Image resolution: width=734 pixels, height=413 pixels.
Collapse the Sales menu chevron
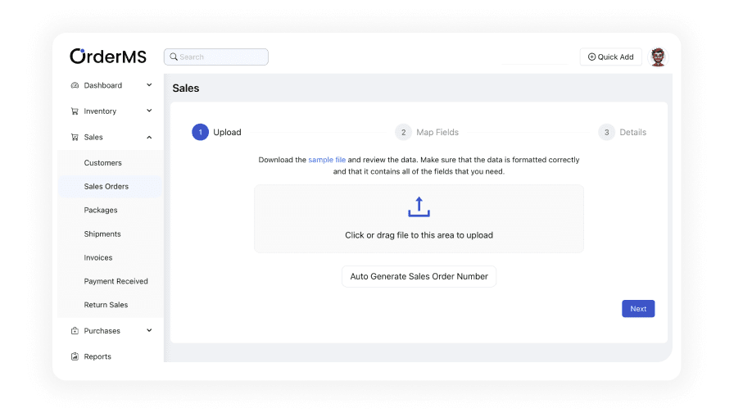(x=149, y=138)
